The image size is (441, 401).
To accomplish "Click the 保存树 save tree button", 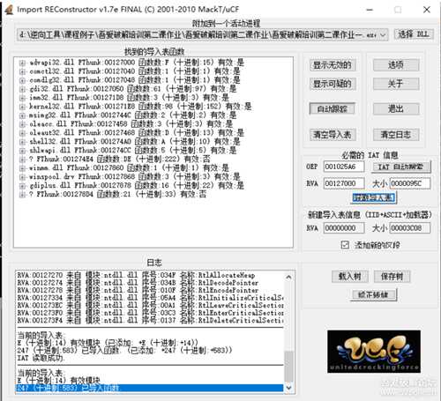I will click(x=392, y=276).
